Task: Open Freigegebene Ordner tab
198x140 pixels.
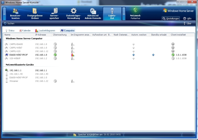Action: click(35, 14)
